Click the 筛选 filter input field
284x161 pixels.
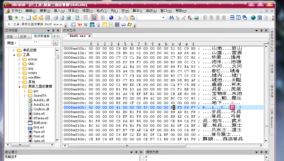[35, 43]
